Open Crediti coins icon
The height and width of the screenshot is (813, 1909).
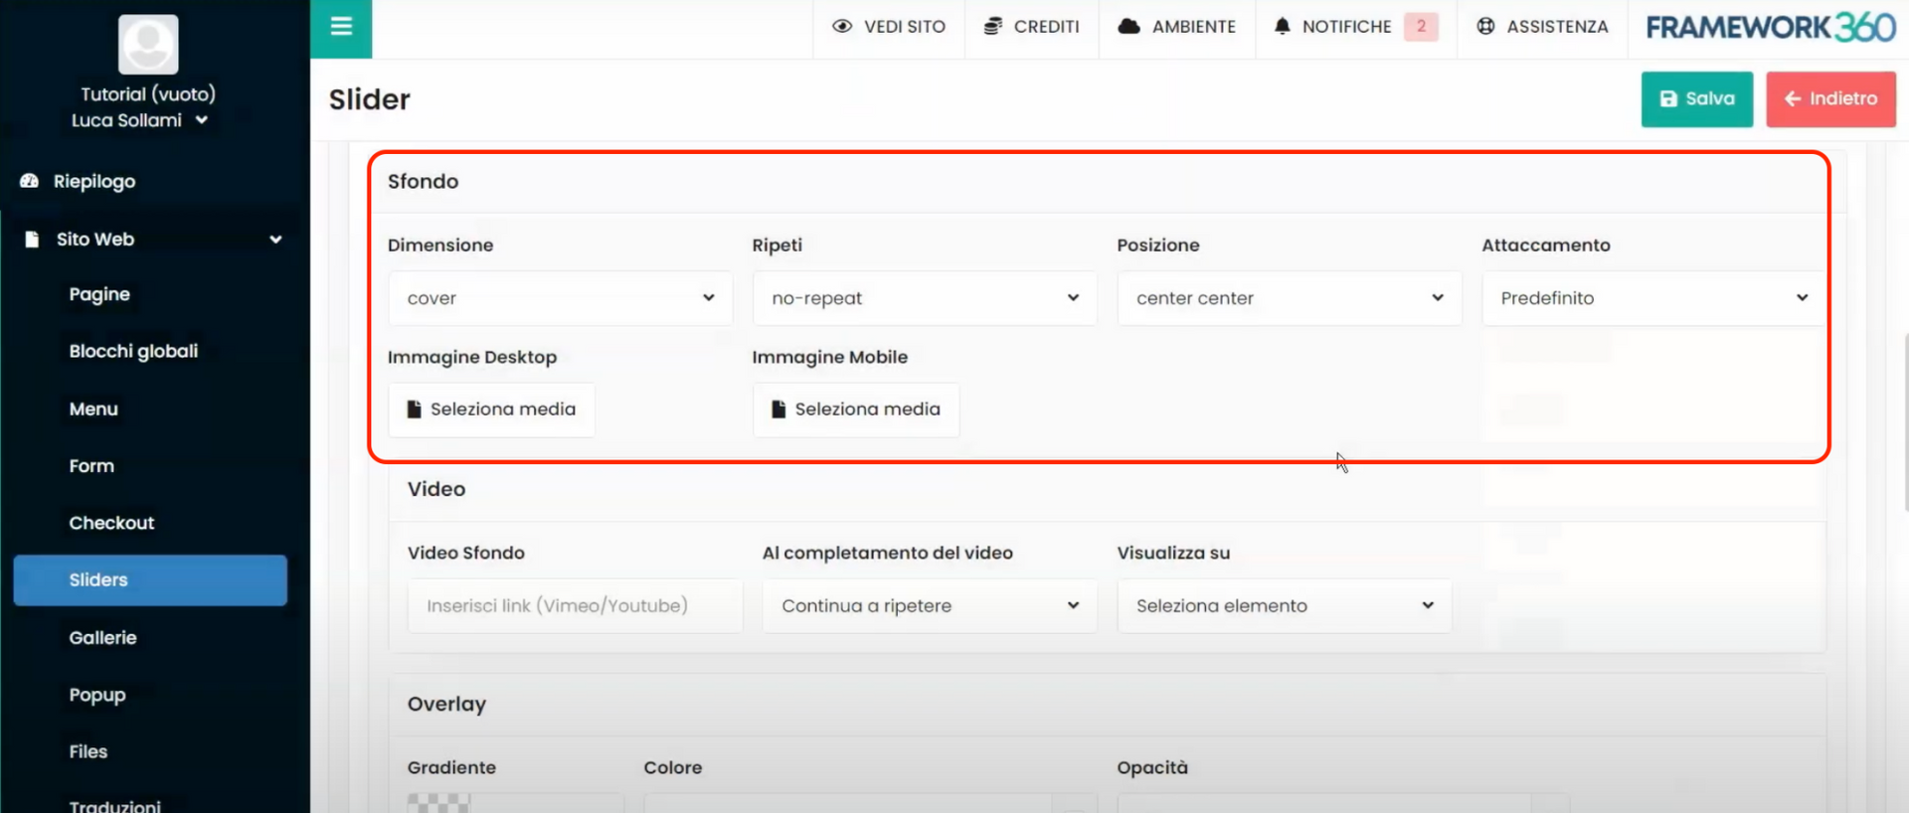pyautogui.click(x=992, y=27)
